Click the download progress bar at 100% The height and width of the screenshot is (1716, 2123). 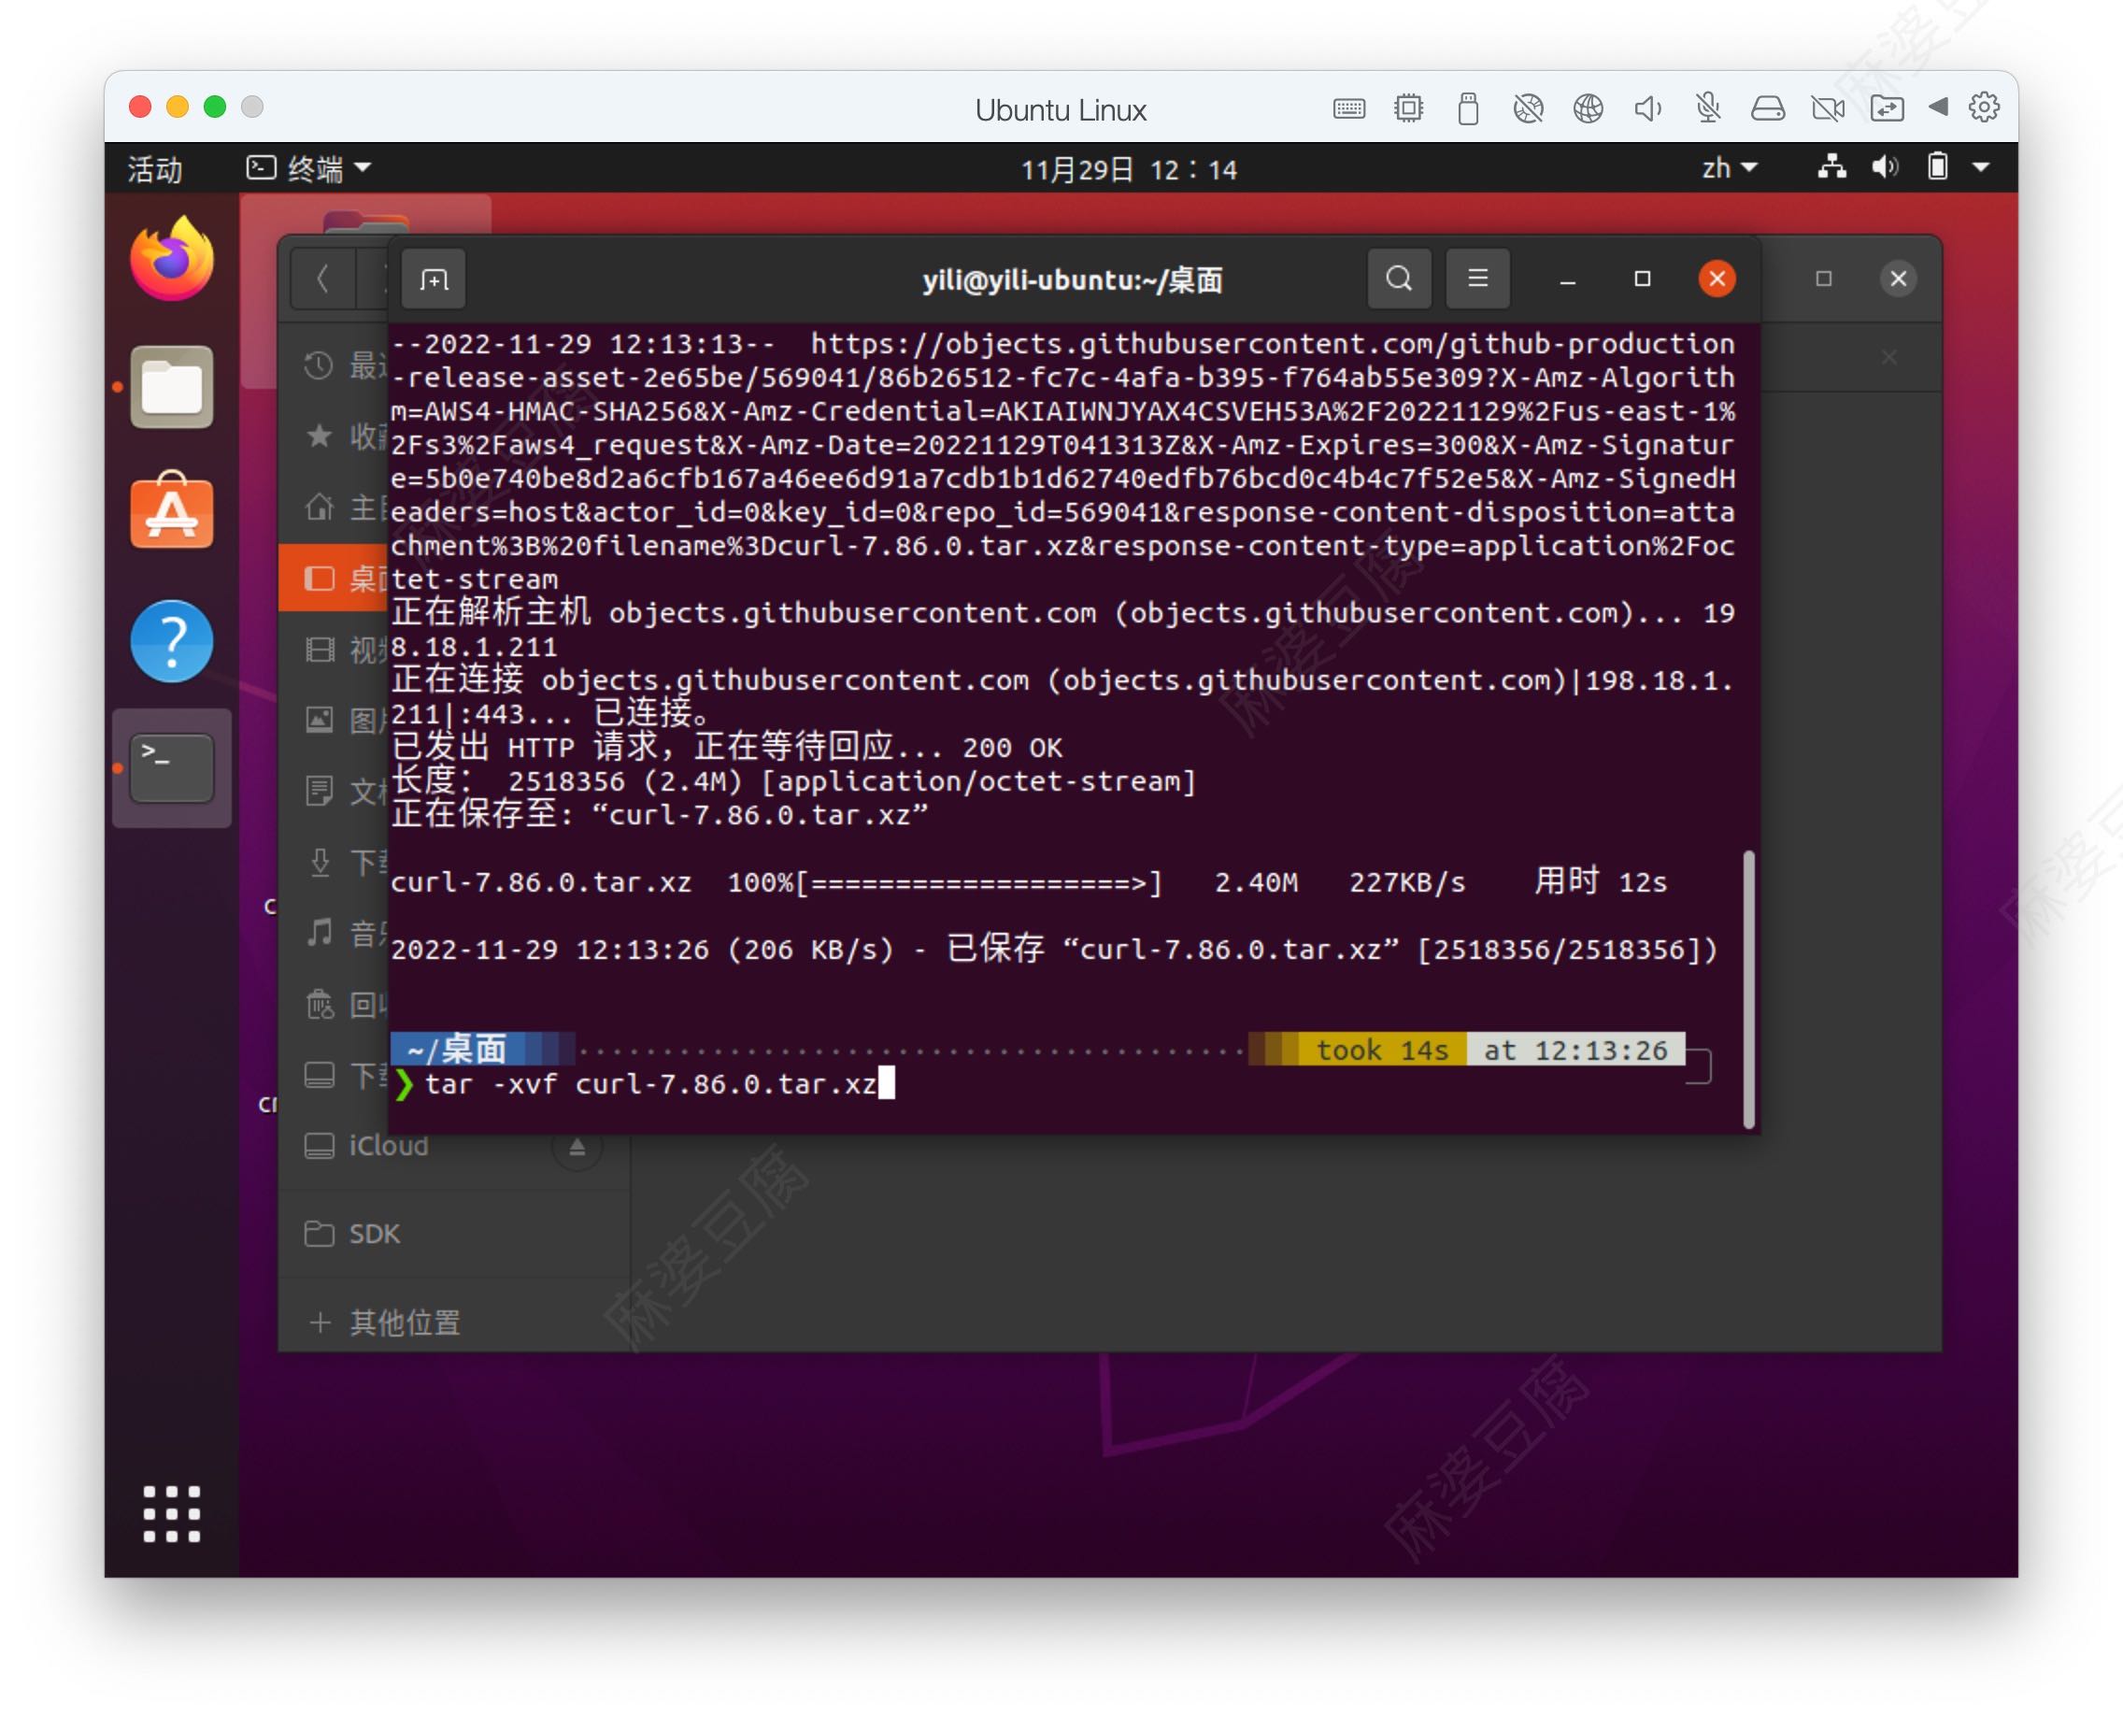tap(978, 881)
